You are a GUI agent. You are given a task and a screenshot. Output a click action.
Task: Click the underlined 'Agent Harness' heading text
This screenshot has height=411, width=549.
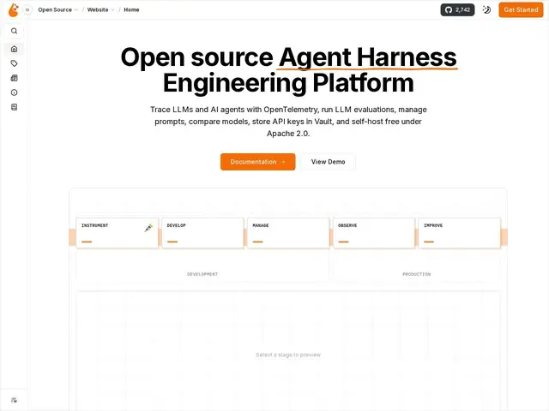click(368, 57)
